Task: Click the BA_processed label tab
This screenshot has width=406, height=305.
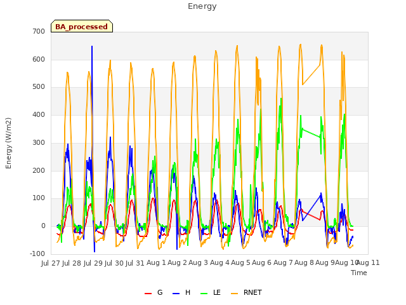Action: pyautogui.click(x=82, y=26)
